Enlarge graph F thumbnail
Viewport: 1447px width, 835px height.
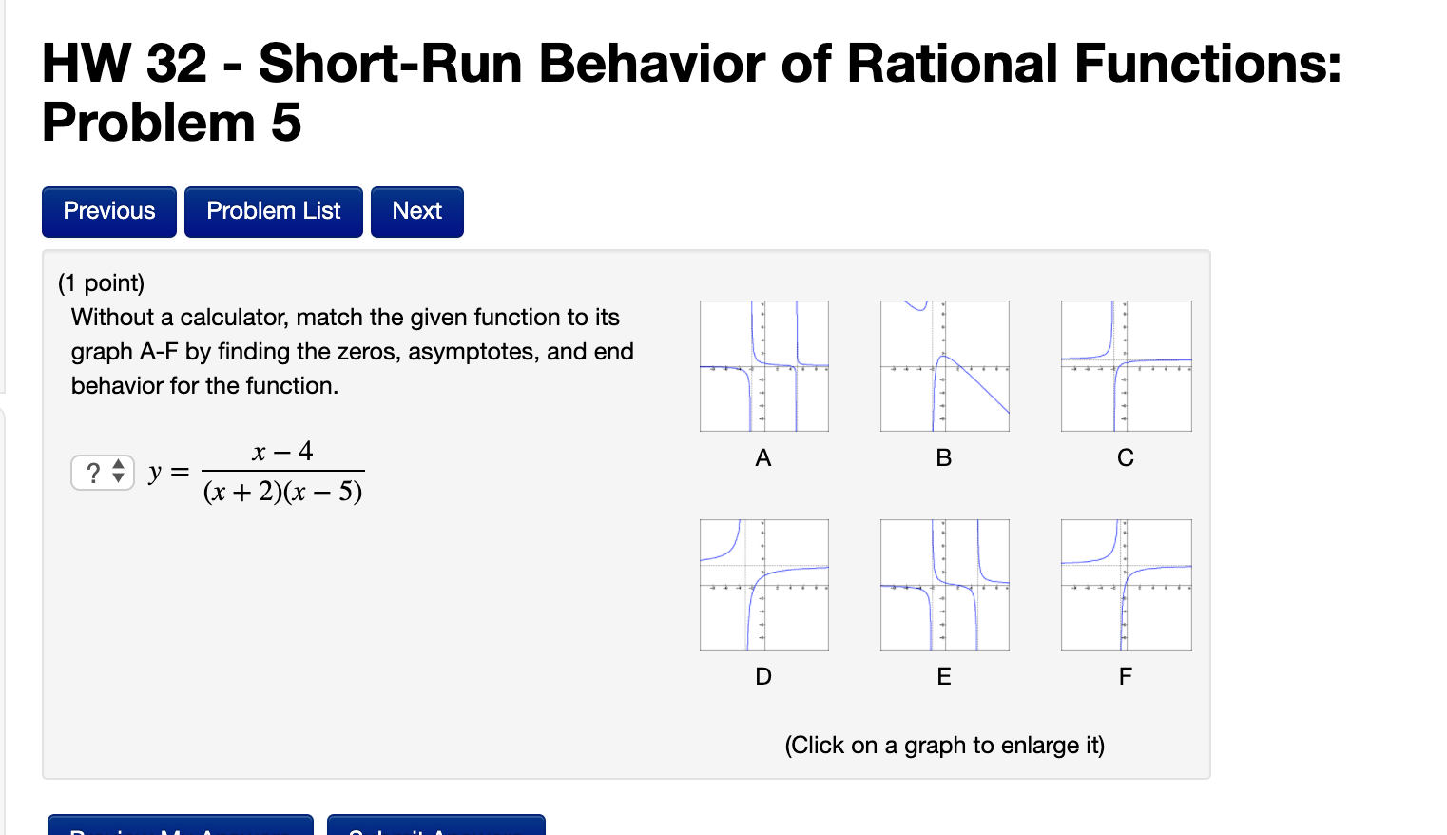point(1126,585)
